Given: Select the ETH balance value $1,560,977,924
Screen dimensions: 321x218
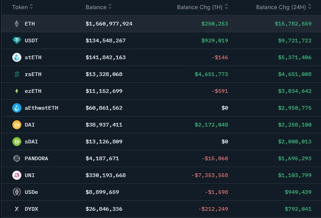Looking at the screenshot, I should click(109, 24).
